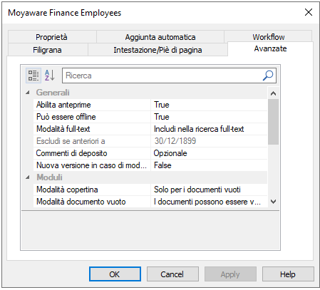Click the Opzionale value
The height and width of the screenshot is (290, 320).
tap(209, 153)
